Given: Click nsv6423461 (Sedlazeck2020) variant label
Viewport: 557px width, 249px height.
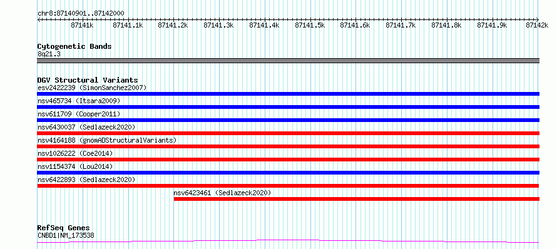Looking at the screenshot, I should (222, 193).
